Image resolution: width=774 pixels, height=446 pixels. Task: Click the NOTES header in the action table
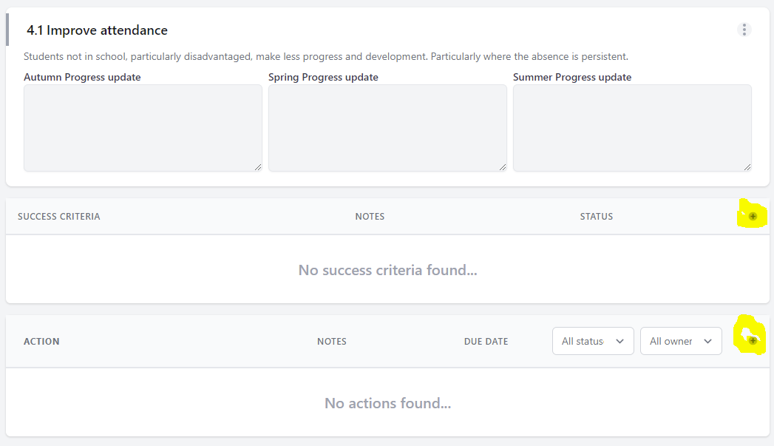click(332, 342)
